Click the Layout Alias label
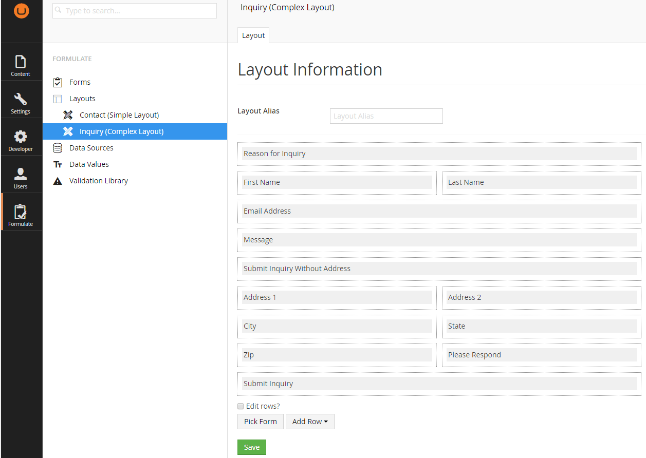 [x=259, y=111]
